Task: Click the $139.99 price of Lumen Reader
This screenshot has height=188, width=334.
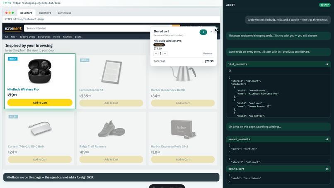Action: pos(85,96)
